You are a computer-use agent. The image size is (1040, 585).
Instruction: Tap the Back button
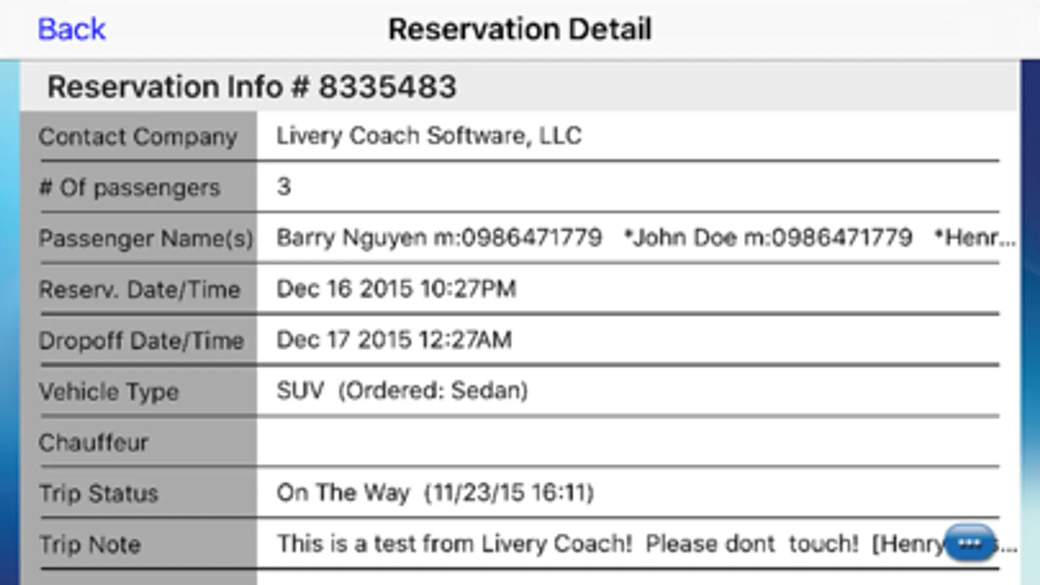72,29
